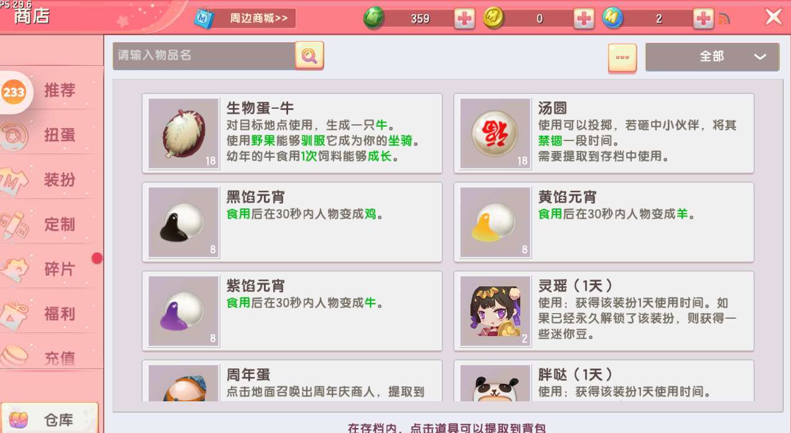Image resolution: width=791 pixels, height=433 pixels.
Task: Open the 仓库 warehouse button
Action: [x=50, y=419]
